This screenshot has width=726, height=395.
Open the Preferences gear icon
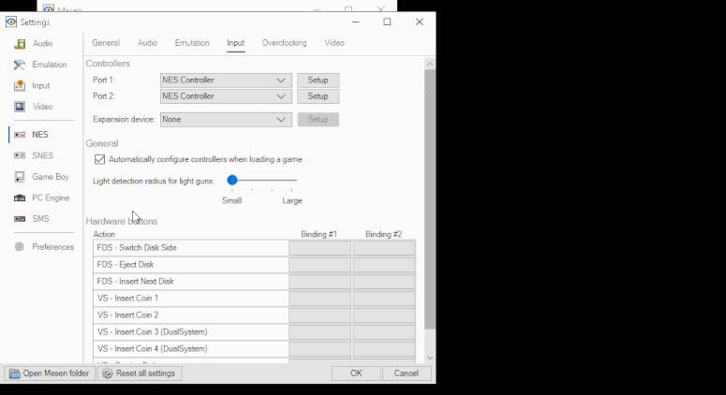tap(20, 247)
